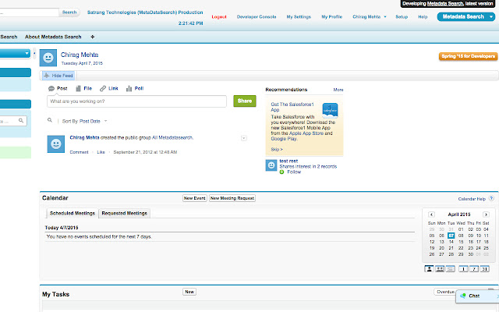The image size is (499, 312).
Task: Click the New Meeting Request button
Action: pyautogui.click(x=232, y=198)
